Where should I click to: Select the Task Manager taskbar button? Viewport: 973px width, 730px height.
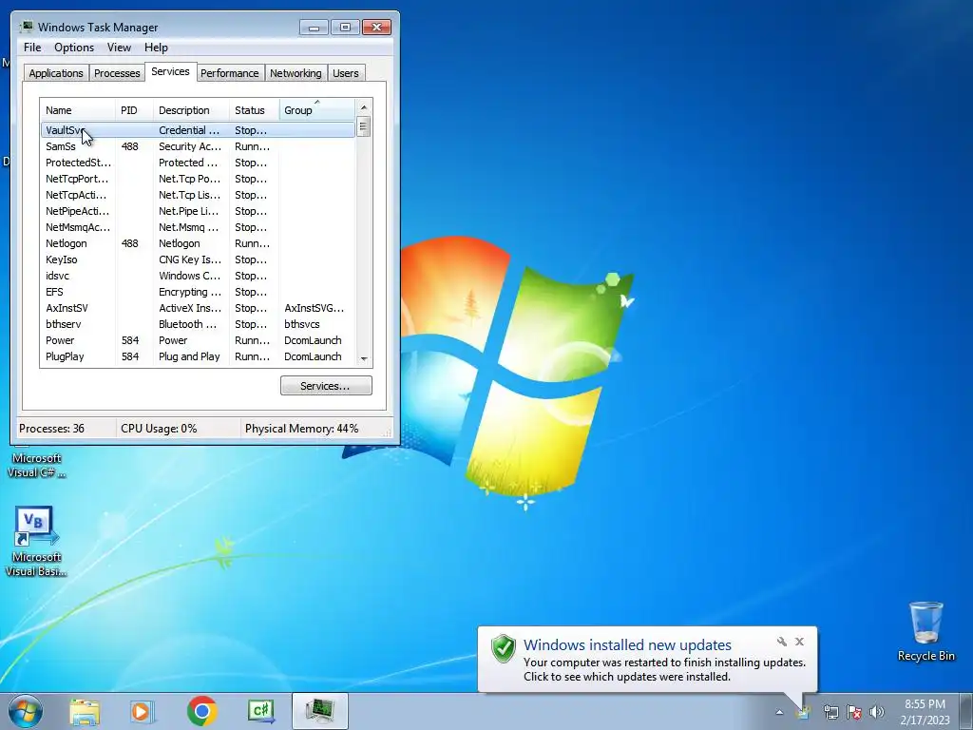point(320,711)
